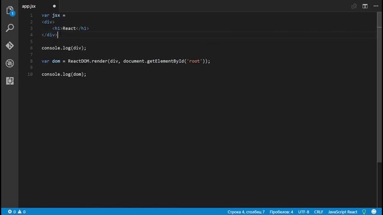Viewport: 383px width, 215px height.
Task: Click the split editor icon
Action: tap(365, 6)
